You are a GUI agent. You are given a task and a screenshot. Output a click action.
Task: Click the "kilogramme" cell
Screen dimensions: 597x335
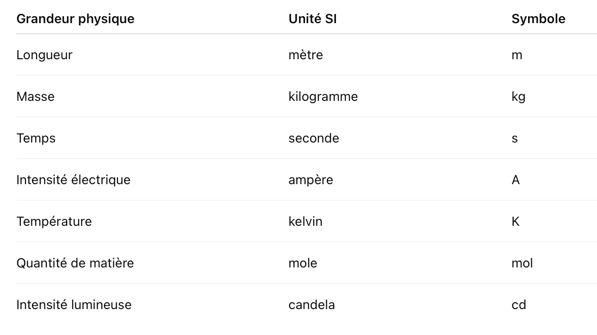(323, 97)
